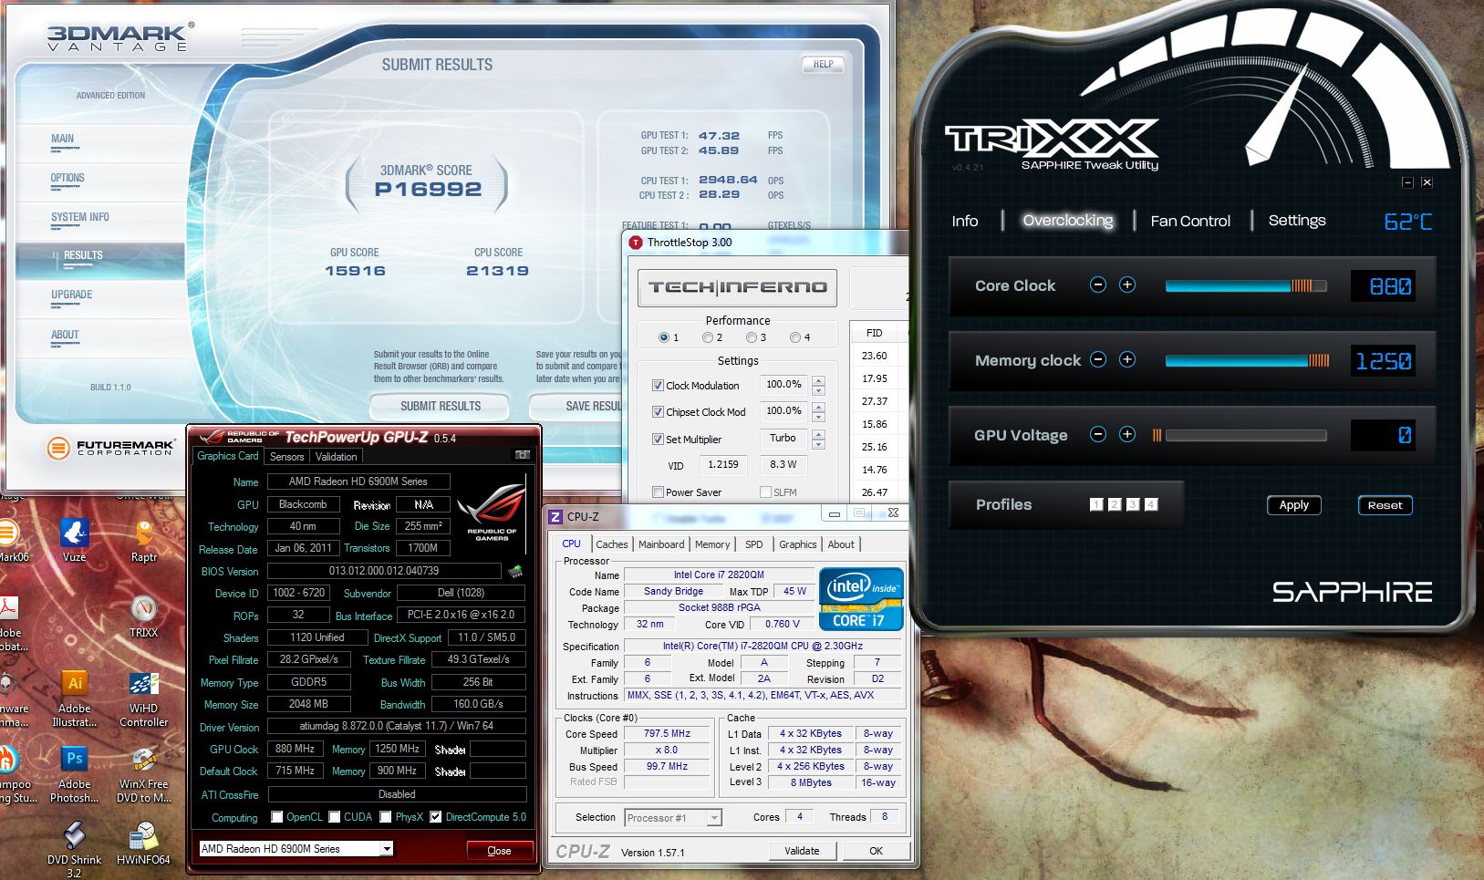Decrease GPU Voltage with minus icon
The image size is (1484, 880).
[1098, 434]
